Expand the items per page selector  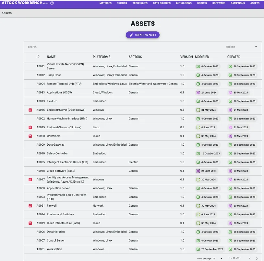(218, 258)
